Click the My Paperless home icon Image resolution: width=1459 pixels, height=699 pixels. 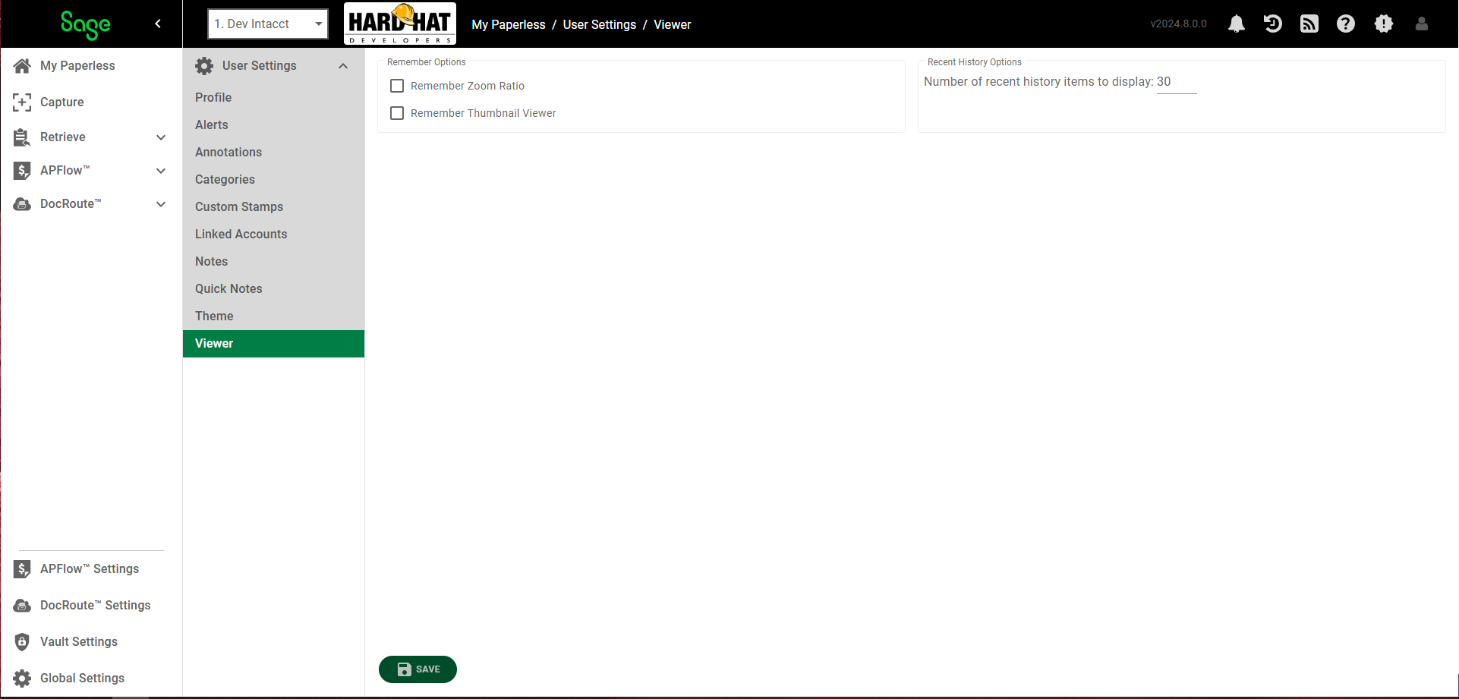click(22, 66)
